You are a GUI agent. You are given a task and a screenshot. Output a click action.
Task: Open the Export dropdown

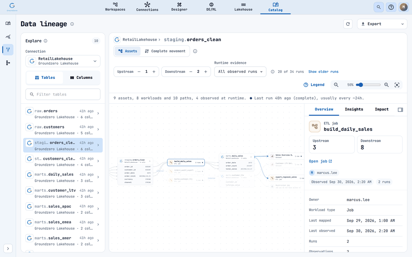[382, 24]
